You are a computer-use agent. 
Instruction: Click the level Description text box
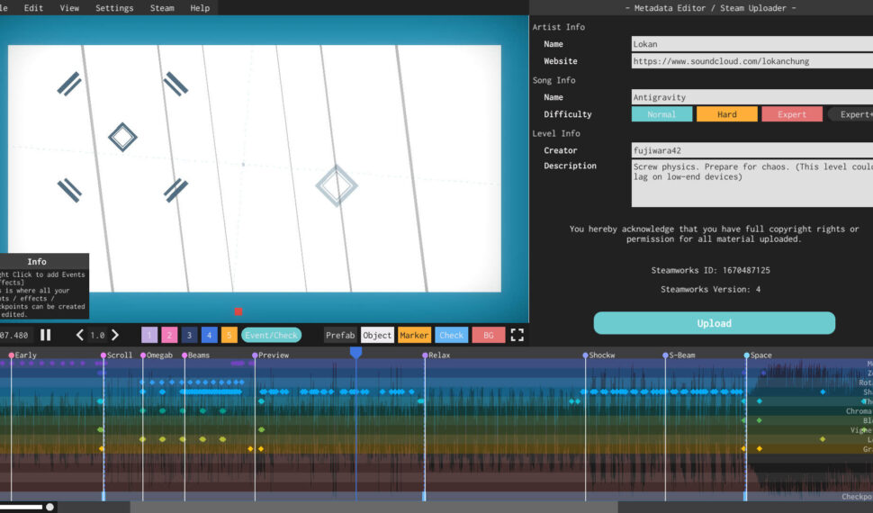(x=751, y=184)
